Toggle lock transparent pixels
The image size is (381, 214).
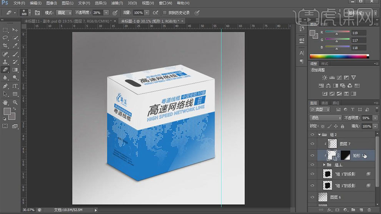click(323, 126)
